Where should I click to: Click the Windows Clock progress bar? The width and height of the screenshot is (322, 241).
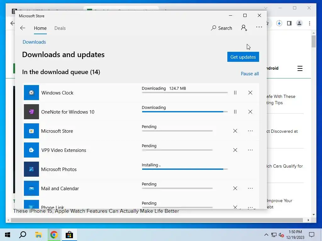coord(185,93)
